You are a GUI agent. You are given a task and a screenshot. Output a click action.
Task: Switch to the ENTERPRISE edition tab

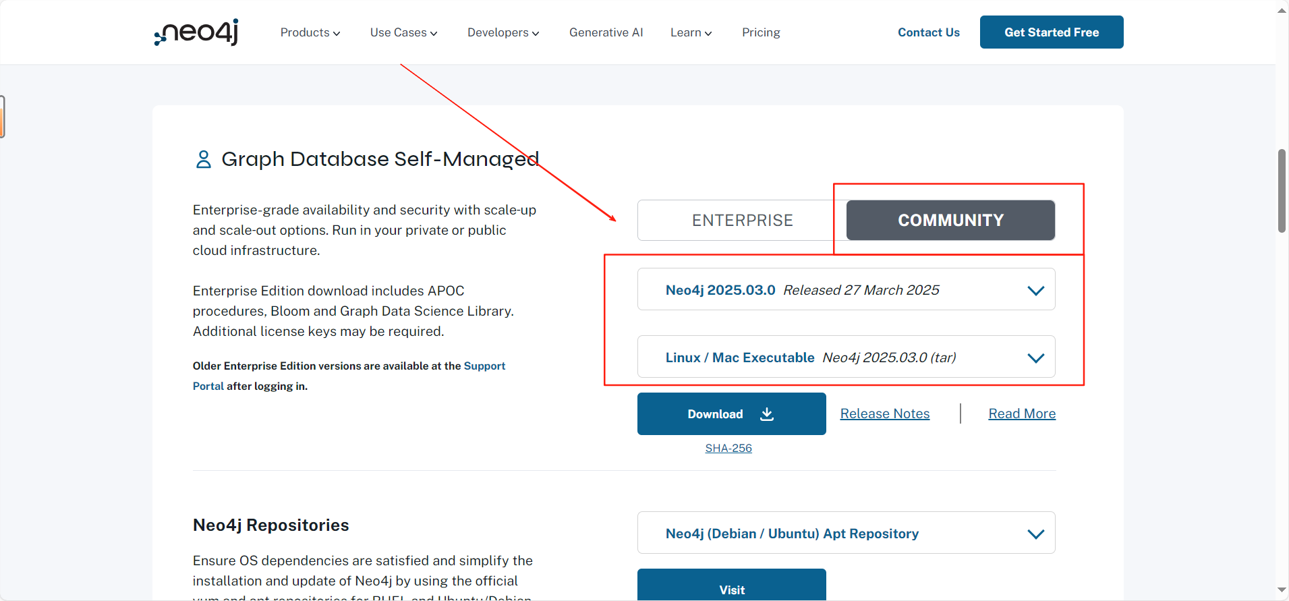click(x=742, y=221)
